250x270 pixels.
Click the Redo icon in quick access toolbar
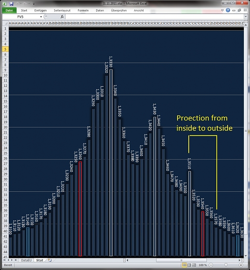click(x=25, y=4)
